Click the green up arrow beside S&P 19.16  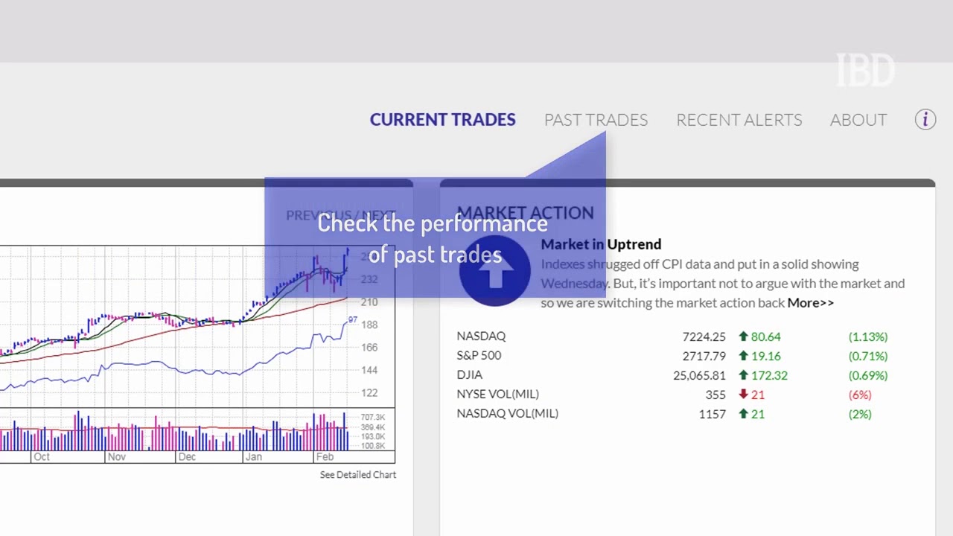tap(743, 356)
